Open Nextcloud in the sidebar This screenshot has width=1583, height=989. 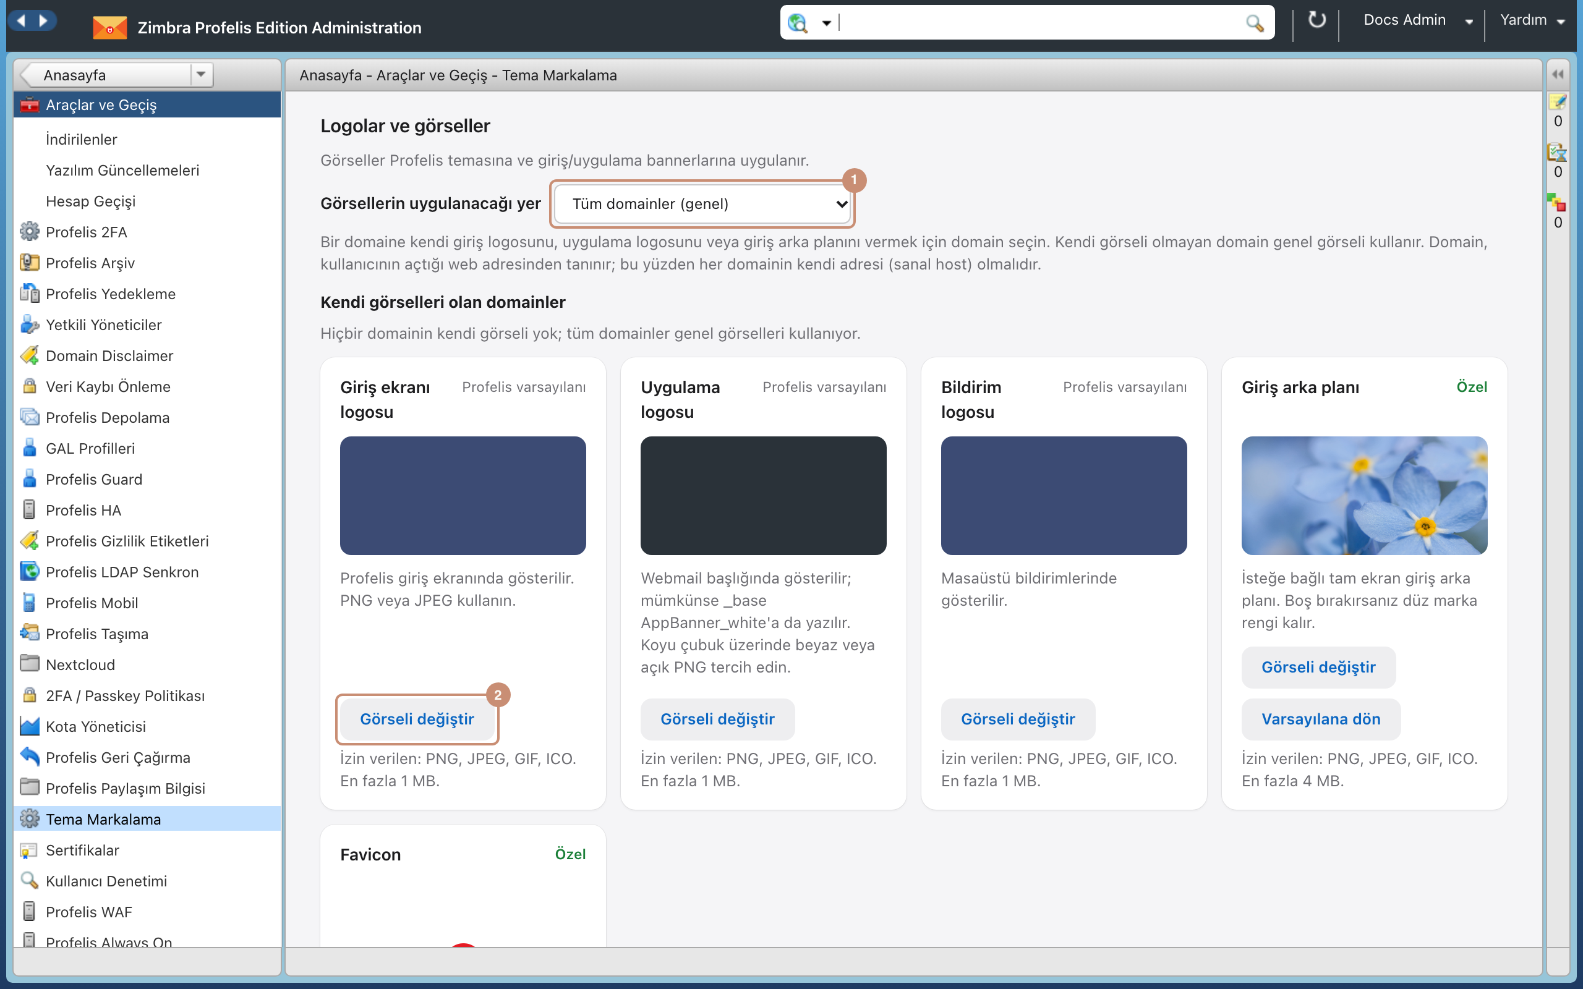pos(80,664)
